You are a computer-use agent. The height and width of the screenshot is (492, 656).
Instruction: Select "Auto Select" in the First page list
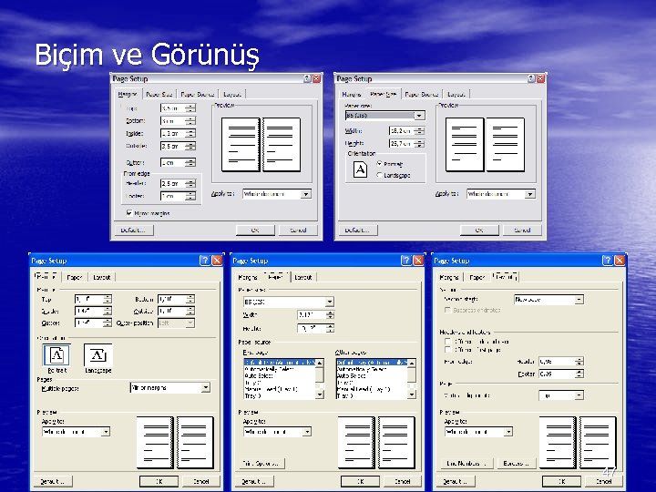pos(258,375)
